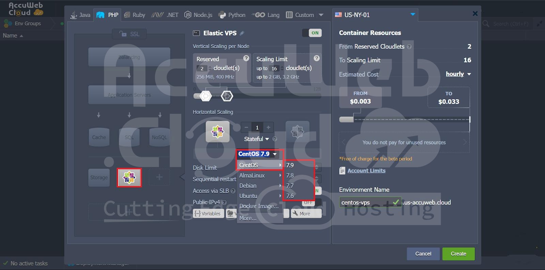The width and height of the screenshot is (545, 270).
Task: Click the minus icon to reduce nodes
Action: pyautogui.click(x=246, y=127)
